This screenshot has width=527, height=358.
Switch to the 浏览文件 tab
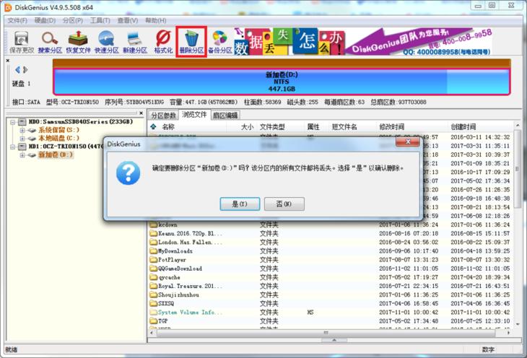pos(194,115)
